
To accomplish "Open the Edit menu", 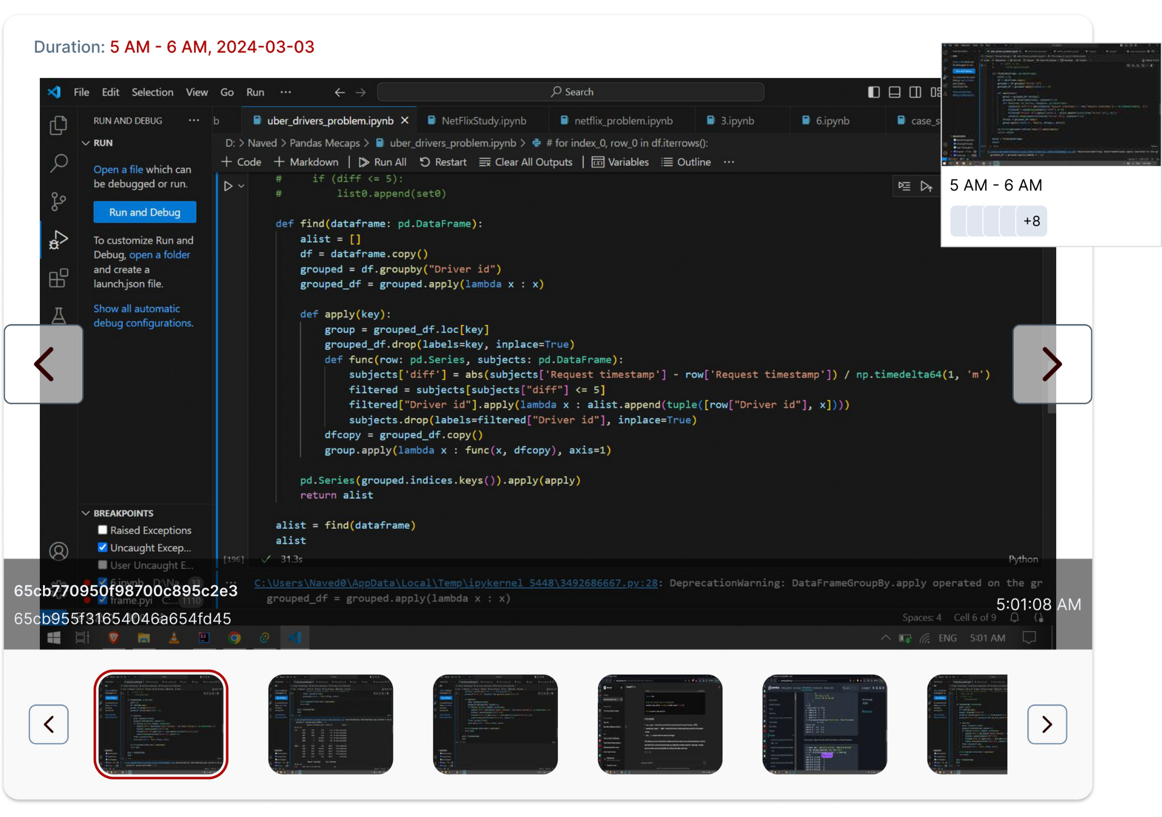I will click(x=110, y=92).
